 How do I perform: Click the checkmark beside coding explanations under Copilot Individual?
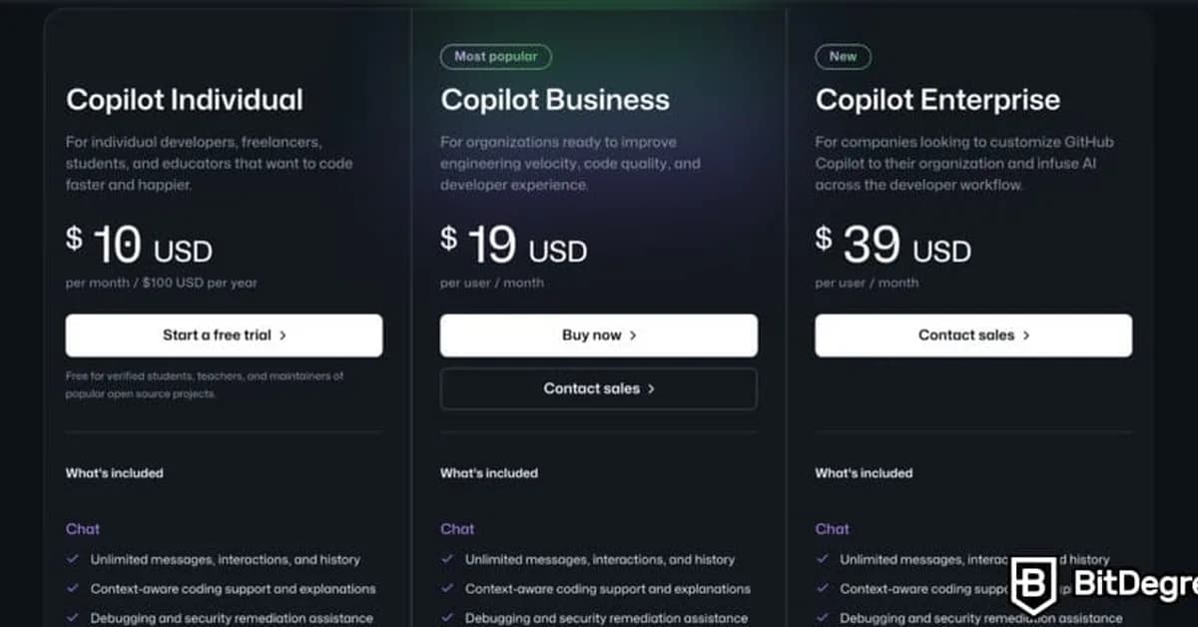(x=70, y=589)
